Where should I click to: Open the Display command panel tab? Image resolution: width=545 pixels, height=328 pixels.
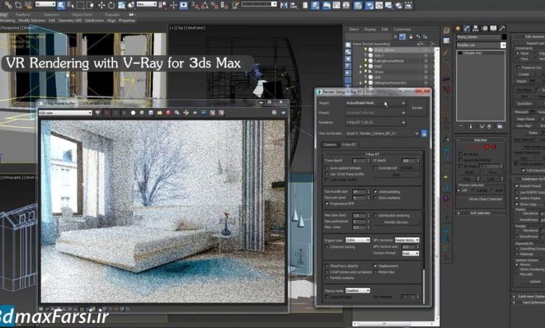tap(493, 29)
